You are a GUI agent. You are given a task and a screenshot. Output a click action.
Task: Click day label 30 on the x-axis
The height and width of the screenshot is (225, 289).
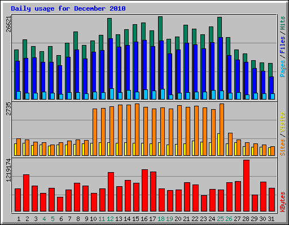262,219
